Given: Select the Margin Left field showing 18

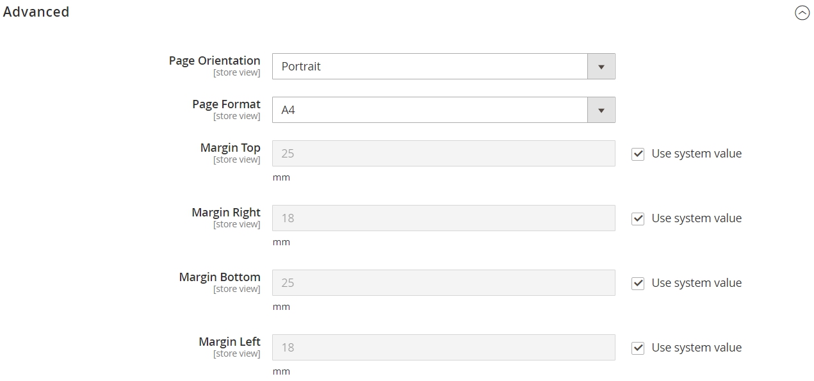Looking at the screenshot, I should coord(443,348).
